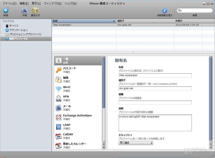Select プロビジョニングプロファイル in the sidebar
This screenshot has width=215, height=158.
[x=23, y=34]
